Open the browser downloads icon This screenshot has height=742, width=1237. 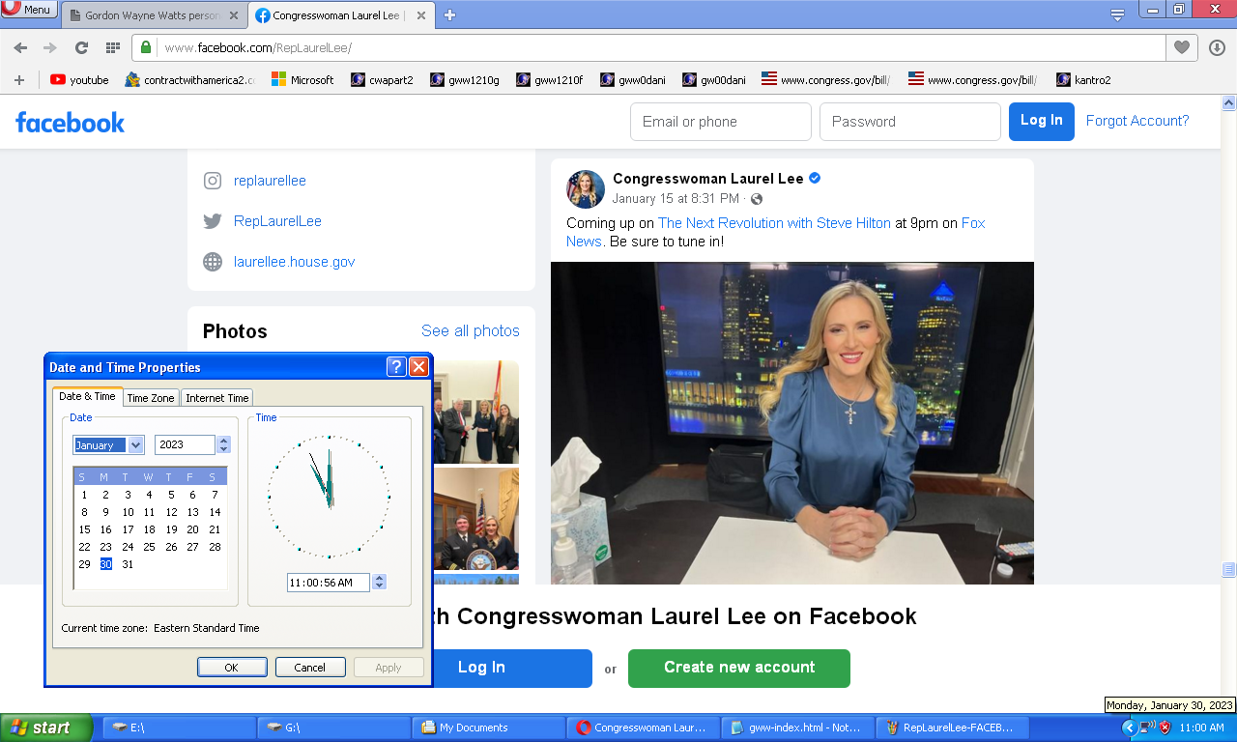(x=1217, y=47)
